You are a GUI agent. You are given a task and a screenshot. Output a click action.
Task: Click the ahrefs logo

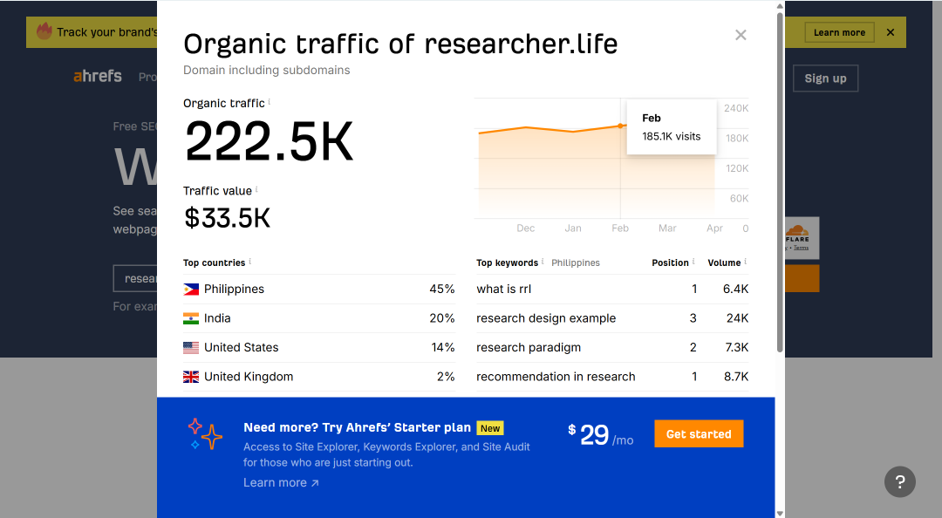click(98, 77)
